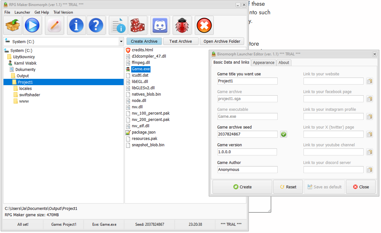The width and height of the screenshot is (381, 233).
Task: Click the Create button in Launcher Editor
Action: (x=242, y=187)
